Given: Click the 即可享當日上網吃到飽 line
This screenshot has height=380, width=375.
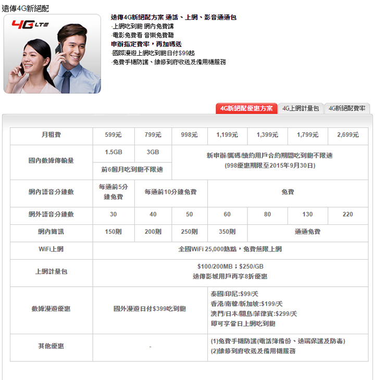Looking at the screenshot, I should coord(243,324).
